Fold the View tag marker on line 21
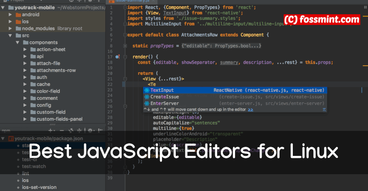The height and width of the screenshot is (191, 368). (125, 79)
